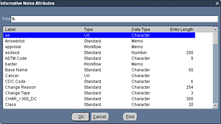Select the 'CHAR_>300_DC' row
The image size is (221, 124).
(x=99, y=99)
